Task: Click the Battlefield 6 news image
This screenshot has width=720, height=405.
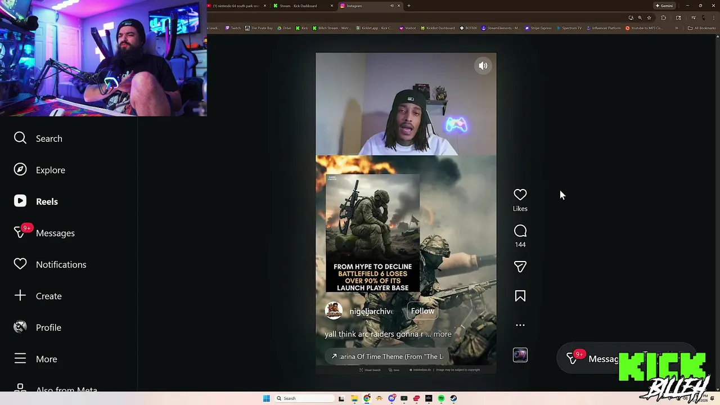Action: (x=373, y=233)
